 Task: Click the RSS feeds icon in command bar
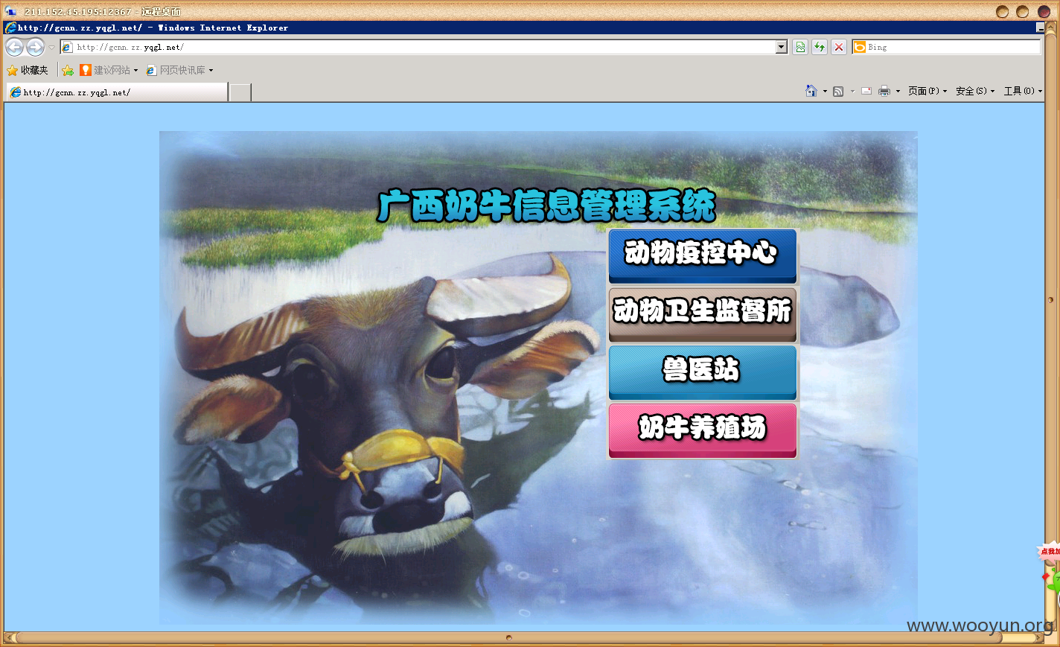(x=838, y=91)
